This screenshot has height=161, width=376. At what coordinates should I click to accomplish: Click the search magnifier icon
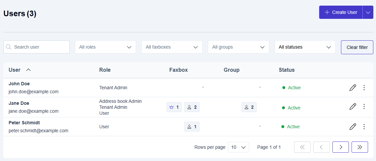pyautogui.click(x=9, y=47)
